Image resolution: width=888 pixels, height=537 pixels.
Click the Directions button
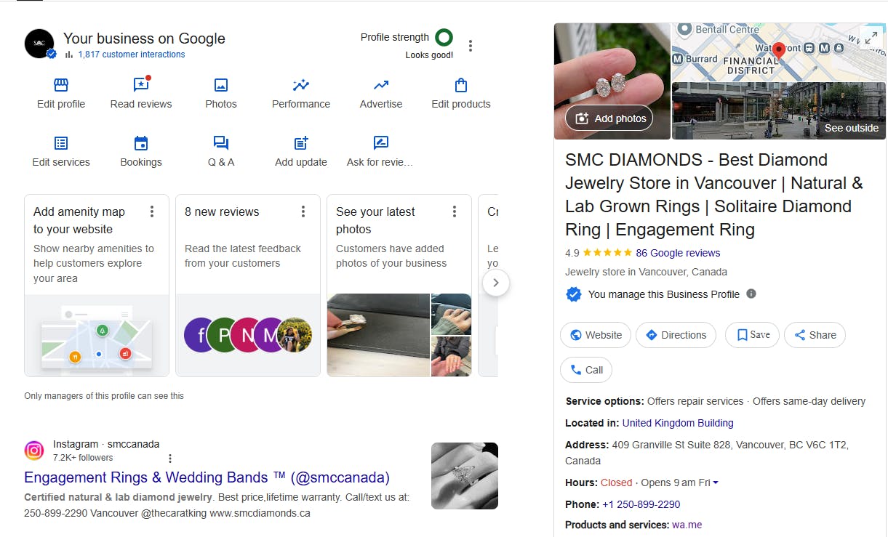pyautogui.click(x=676, y=335)
